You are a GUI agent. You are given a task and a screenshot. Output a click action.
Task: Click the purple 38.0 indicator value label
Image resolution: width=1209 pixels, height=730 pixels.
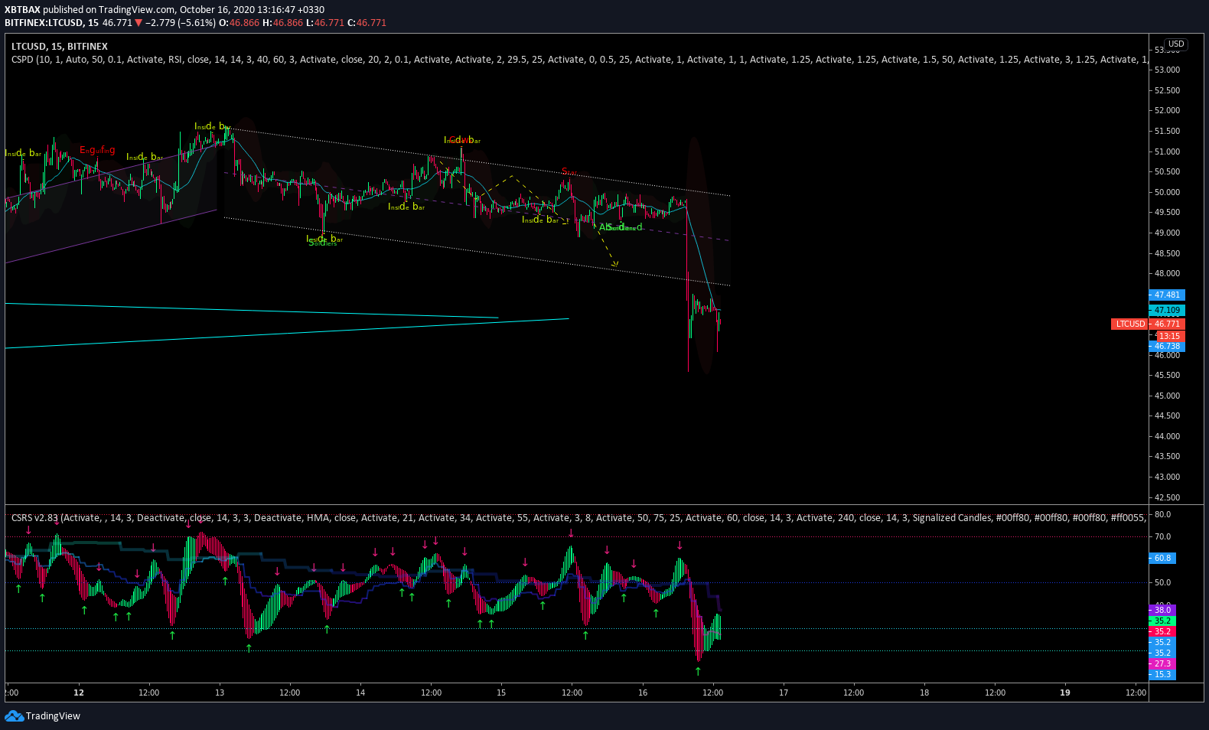click(x=1162, y=611)
